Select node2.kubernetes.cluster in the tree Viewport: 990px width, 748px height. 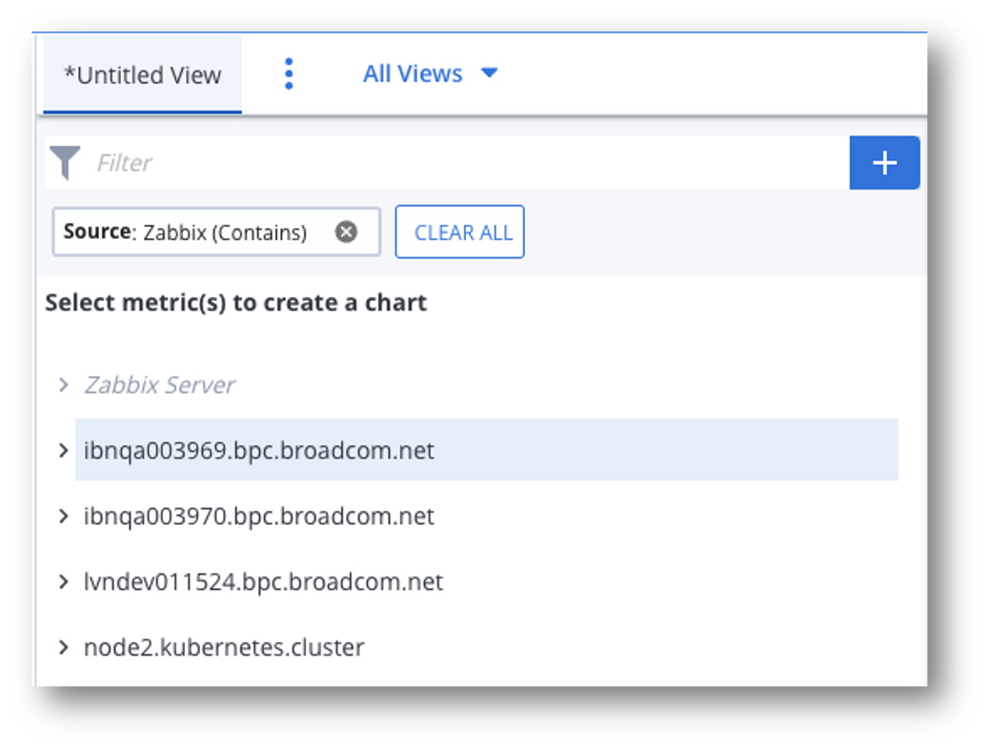pyautogui.click(x=224, y=648)
